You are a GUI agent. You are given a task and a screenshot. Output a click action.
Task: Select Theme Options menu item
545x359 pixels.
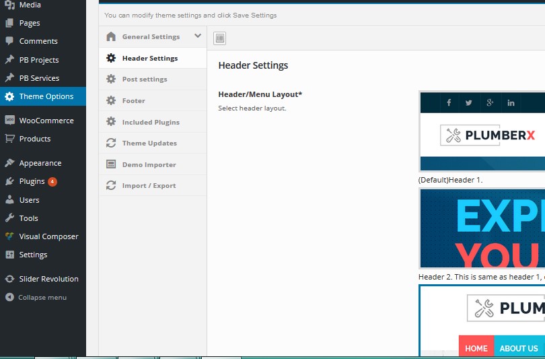(x=43, y=96)
